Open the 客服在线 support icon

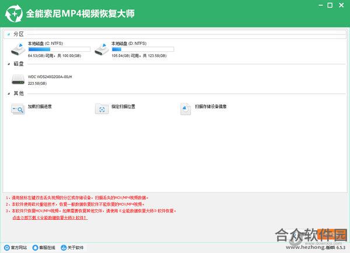click(35, 247)
